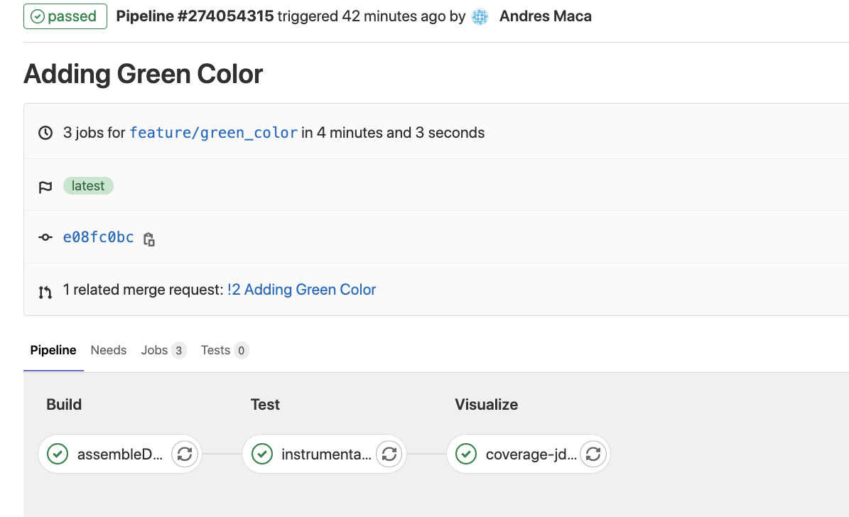This screenshot has height=517, width=849.
Task: Click the green check icon on coverage-jd job
Action: click(466, 454)
